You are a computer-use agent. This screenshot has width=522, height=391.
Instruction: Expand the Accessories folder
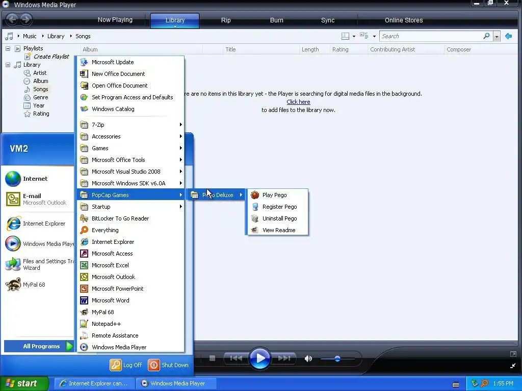pyautogui.click(x=130, y=136)
